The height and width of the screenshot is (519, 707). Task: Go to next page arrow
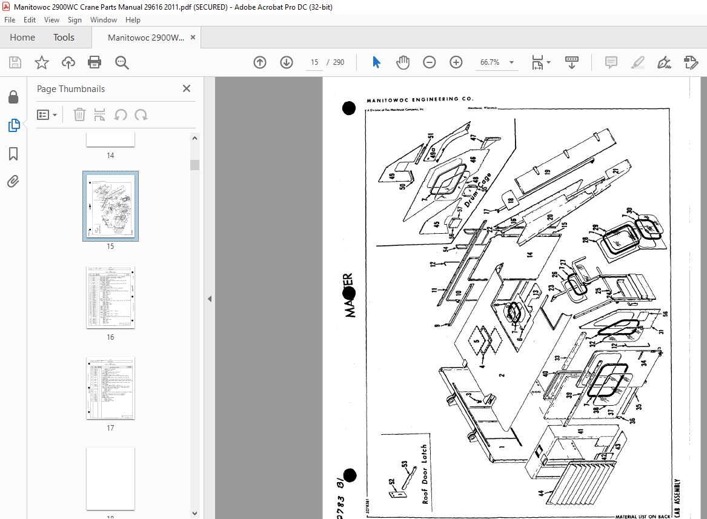(x=287, y=62)
